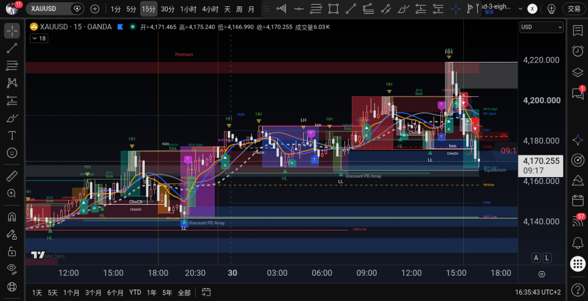This screenshot has height=301, width=588.
Task: Select the crosshair cursor tool
Action: (12, 31)
